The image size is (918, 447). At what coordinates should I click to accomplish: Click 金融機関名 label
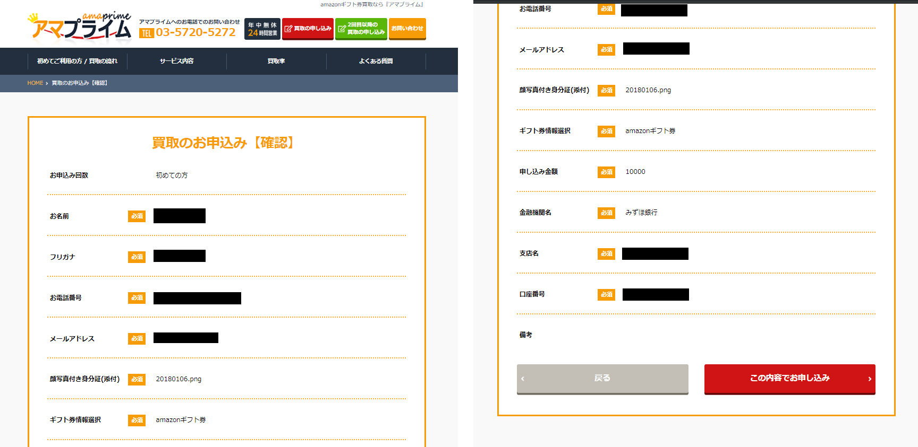point(535,213)
